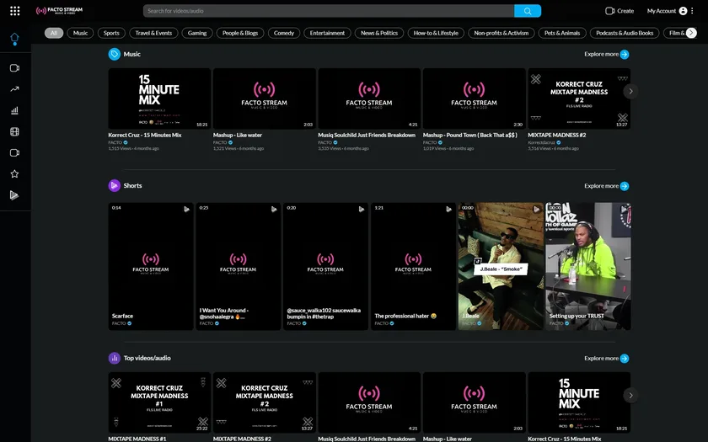Show next Top videos/audio with chevron
The image size is (708, 442).
pyautogui.click(x=630, y=395)
